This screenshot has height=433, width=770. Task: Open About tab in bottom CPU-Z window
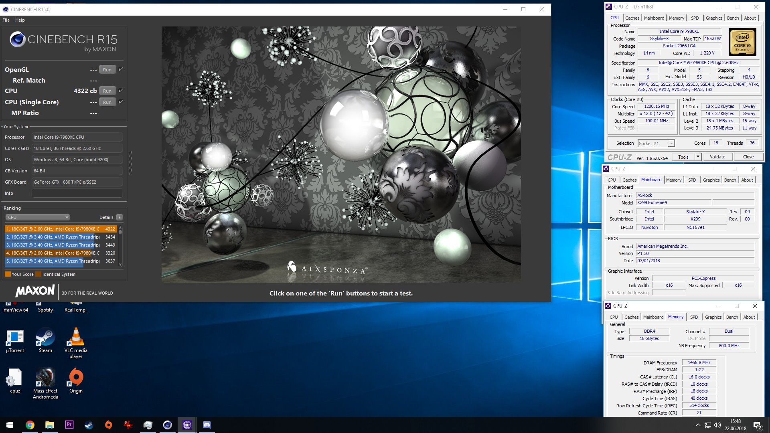pyautogui.click(x=749, y=317)
